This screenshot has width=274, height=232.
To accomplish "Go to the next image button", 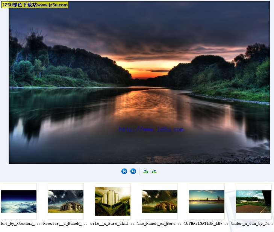I will click(x=133, y=171).
